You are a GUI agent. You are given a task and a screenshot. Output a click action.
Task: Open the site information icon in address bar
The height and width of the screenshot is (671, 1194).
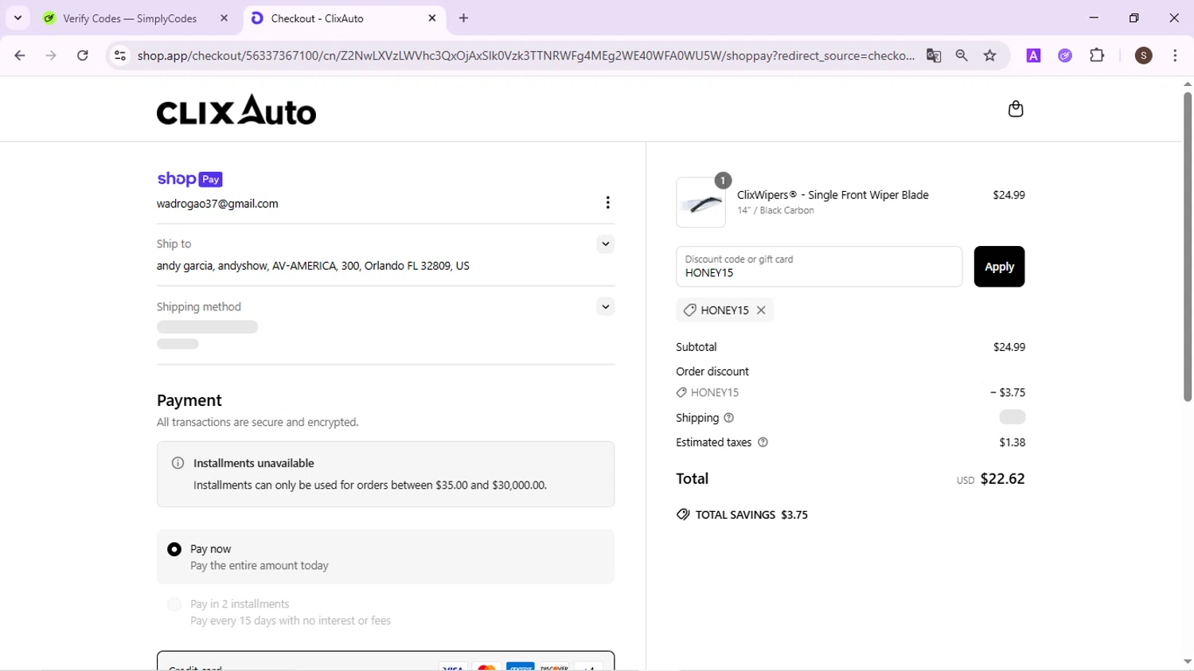point(120,56)
